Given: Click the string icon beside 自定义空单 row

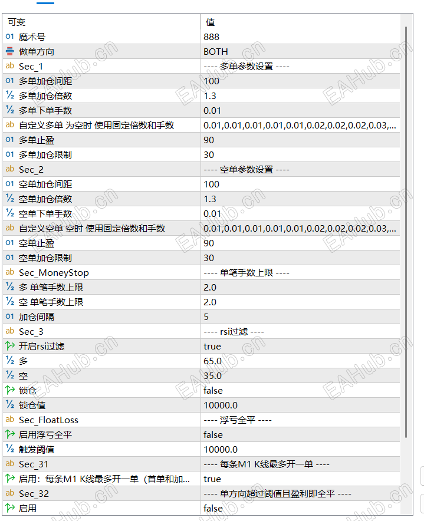Looking at the screenshot, I should tap(9, 228).
